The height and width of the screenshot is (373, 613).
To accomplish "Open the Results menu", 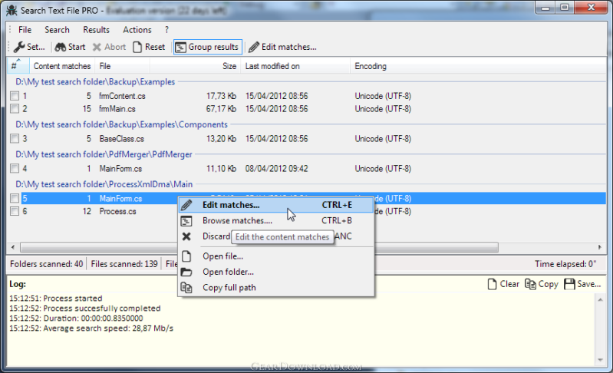I will [x=96, y=30].
